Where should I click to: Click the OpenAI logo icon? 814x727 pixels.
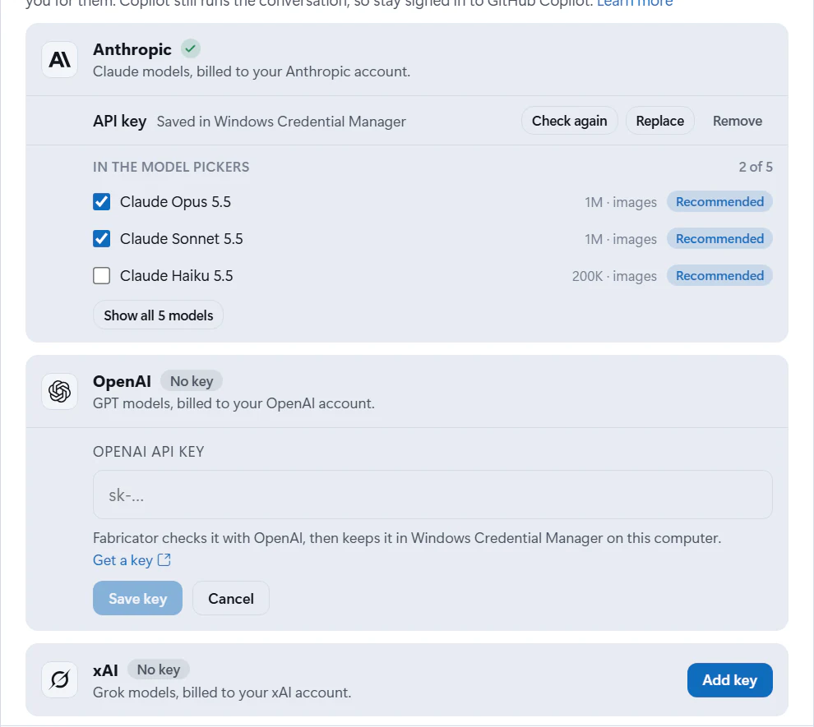click(60, 392)
